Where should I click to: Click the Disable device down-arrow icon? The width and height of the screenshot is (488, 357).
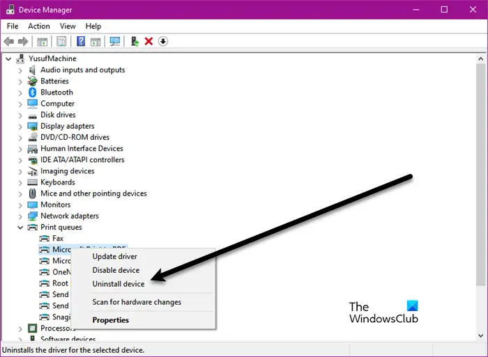coord(163,41)
